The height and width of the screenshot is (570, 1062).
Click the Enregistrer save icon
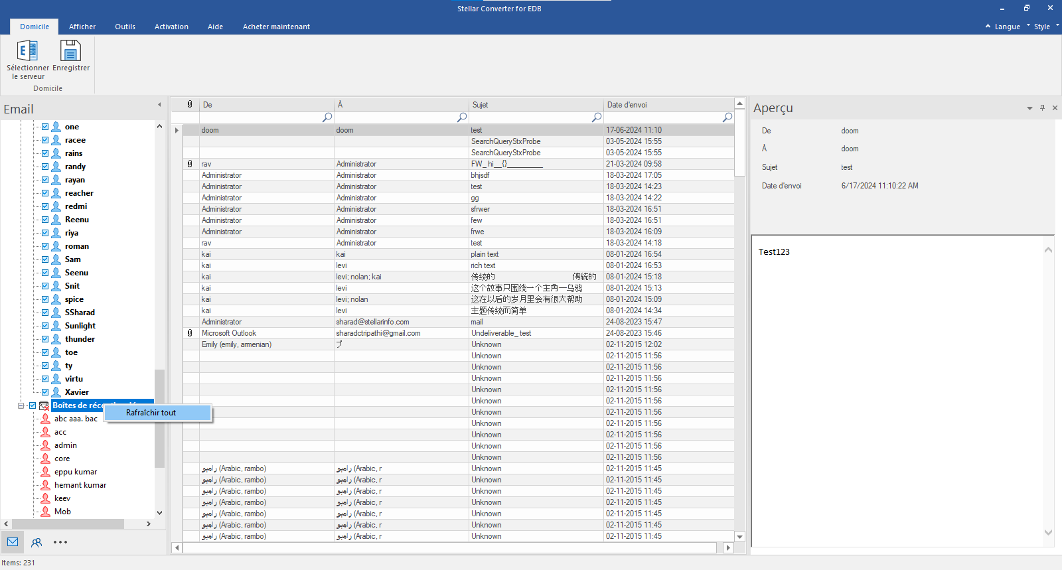[x=70, y=51]
